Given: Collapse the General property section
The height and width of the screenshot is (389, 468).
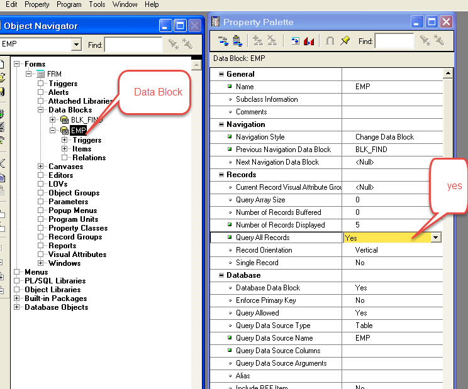Looking at the screenshot, I should tap(221, 74).
